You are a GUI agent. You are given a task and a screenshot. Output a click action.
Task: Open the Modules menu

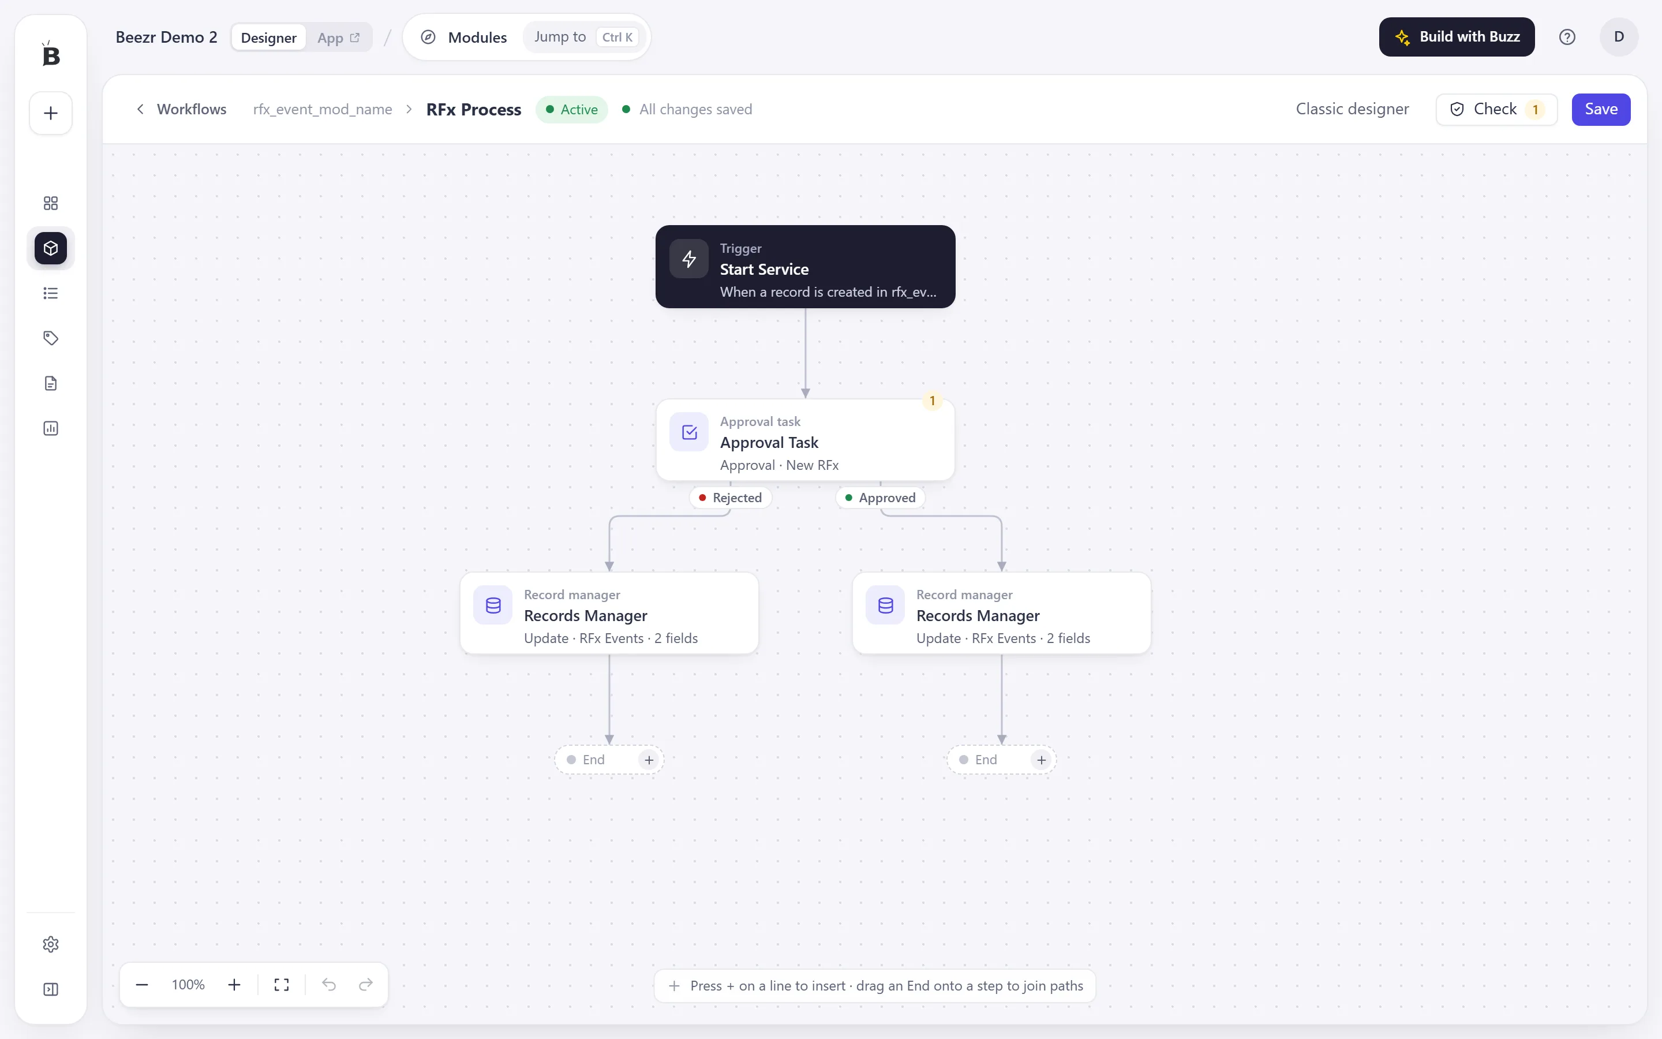pos(464,37)
